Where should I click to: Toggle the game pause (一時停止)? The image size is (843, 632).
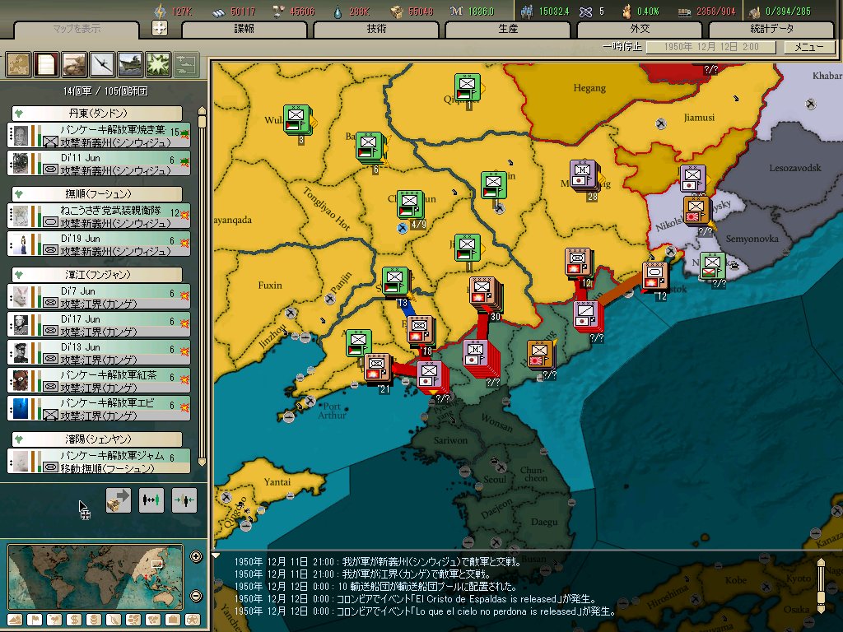point(622,47)
